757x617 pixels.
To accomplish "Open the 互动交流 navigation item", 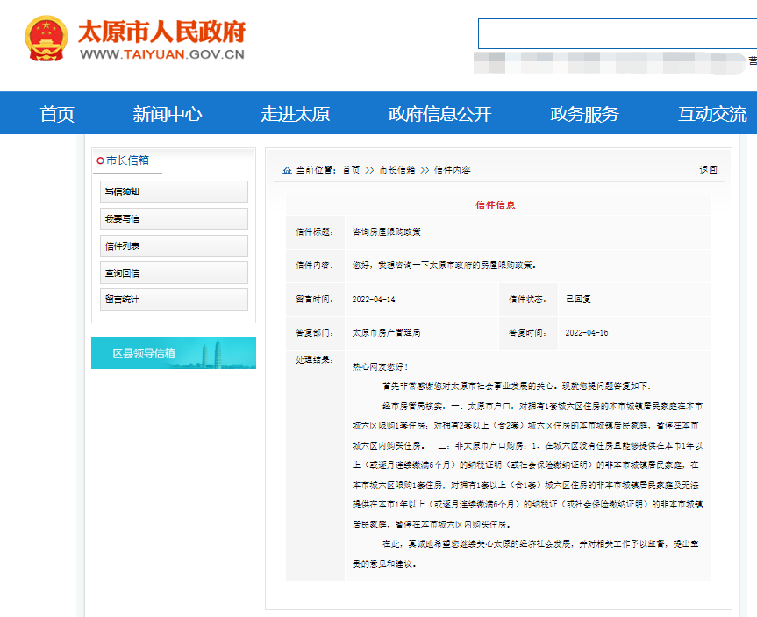I will [712, 114].
